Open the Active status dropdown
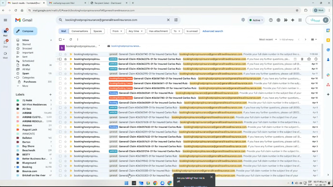The width and height of the screenshot is (333, 187). click(256, 20)
